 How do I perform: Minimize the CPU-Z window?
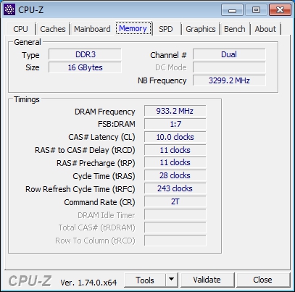tap(232, 10)
